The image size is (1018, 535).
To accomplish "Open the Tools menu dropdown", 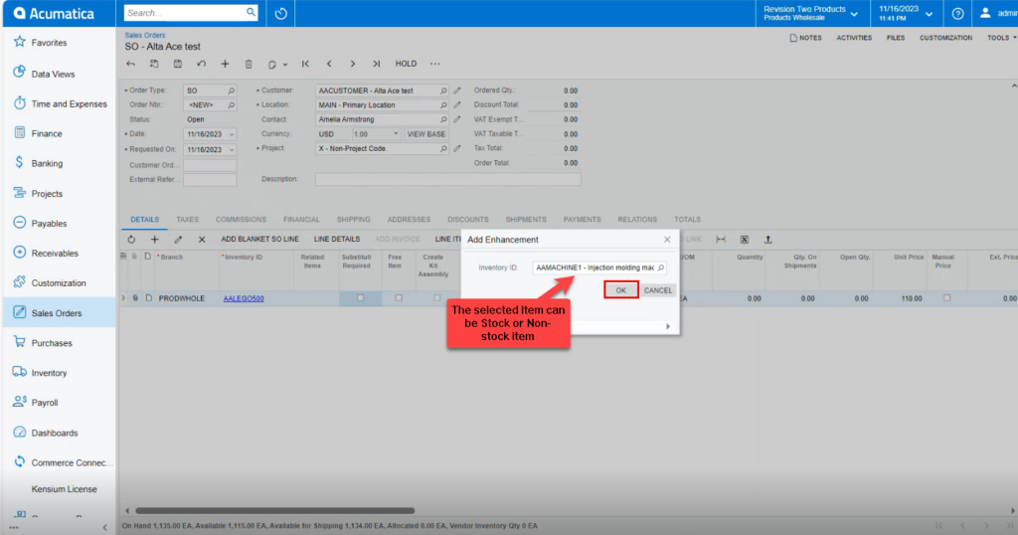I will tap(1001, 38).
